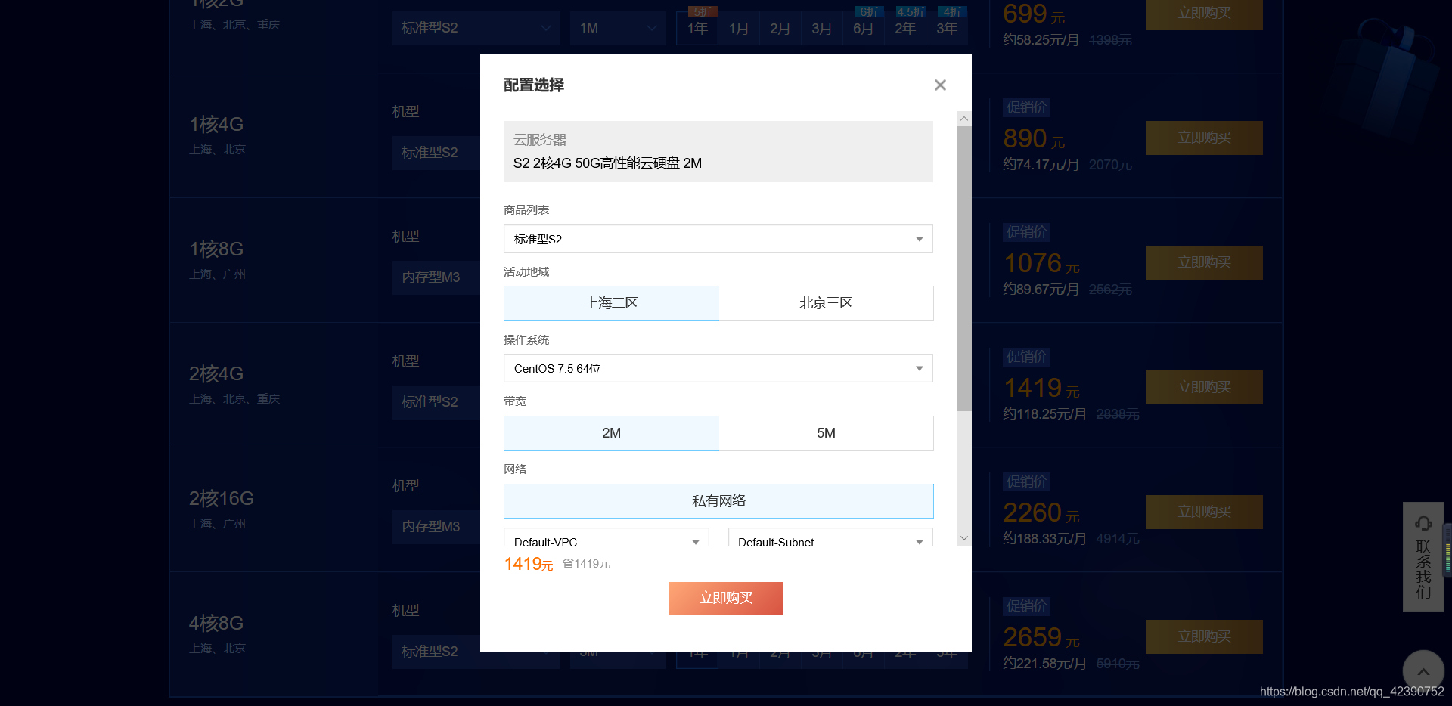This screenshot has height=706, width=1452.
Task: Open 内存型M3 dropdown in 1核8G row
Action: coord(436,277)
